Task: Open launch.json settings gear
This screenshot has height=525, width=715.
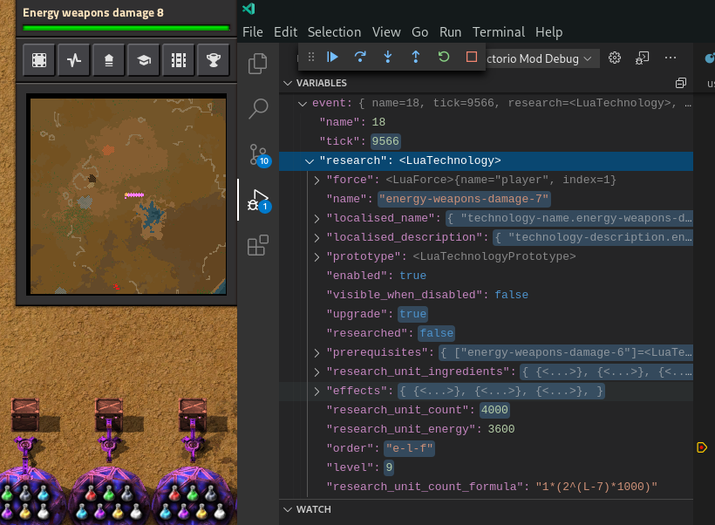Action: point(615,58)
